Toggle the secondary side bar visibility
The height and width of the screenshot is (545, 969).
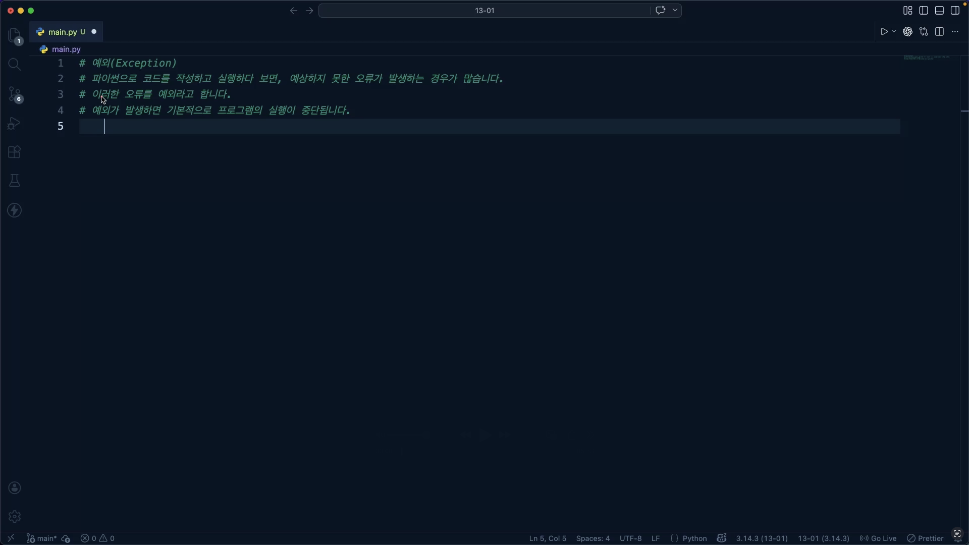(x=955, y=11)
